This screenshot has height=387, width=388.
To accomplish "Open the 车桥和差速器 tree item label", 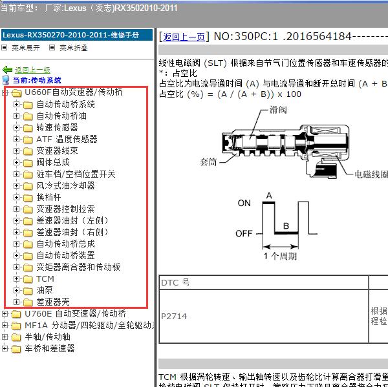I will (x=50, y=349).
